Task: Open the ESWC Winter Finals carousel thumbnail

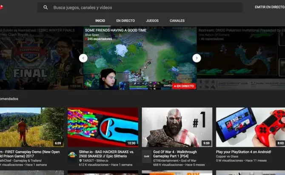Action: tap(41, 58)
